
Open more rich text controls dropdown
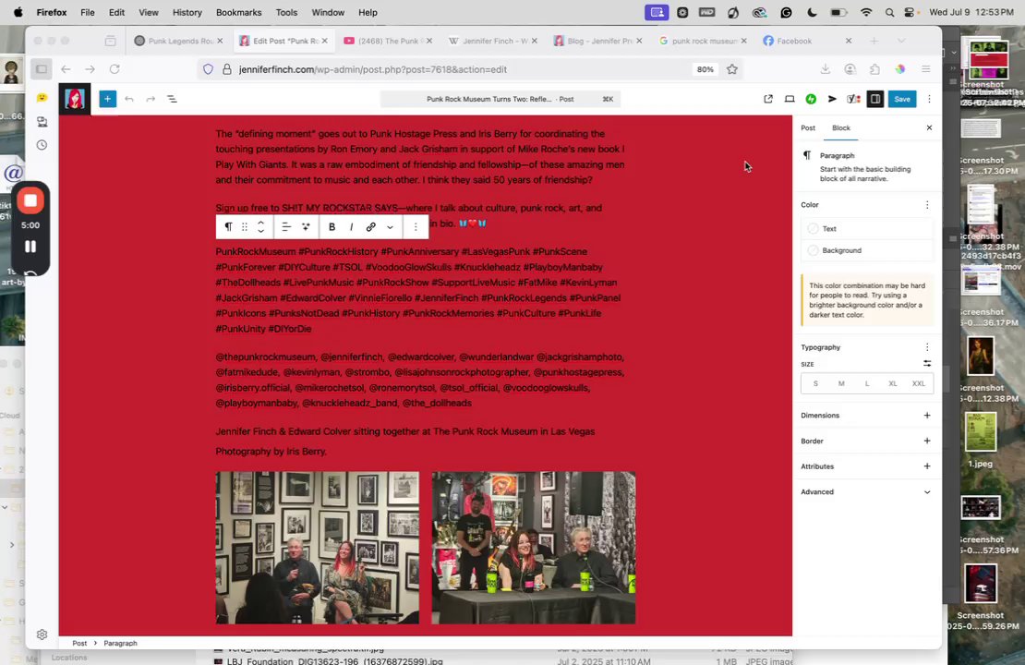pos(390,227)
